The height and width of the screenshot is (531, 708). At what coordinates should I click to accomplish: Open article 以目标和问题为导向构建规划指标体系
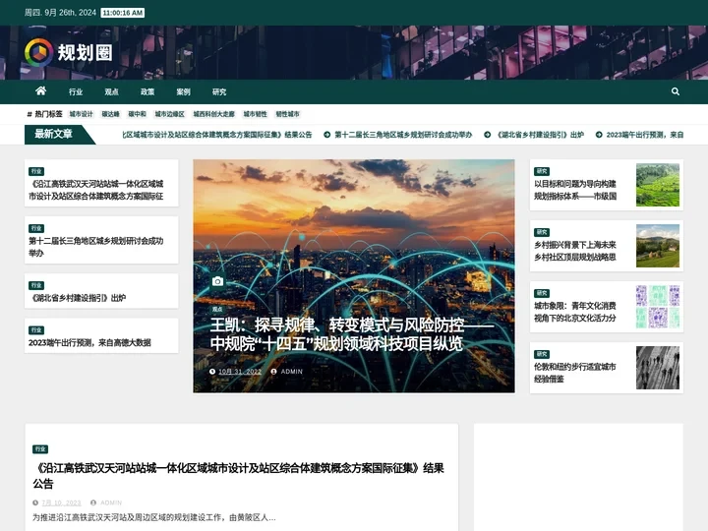[x=575, y=190]
